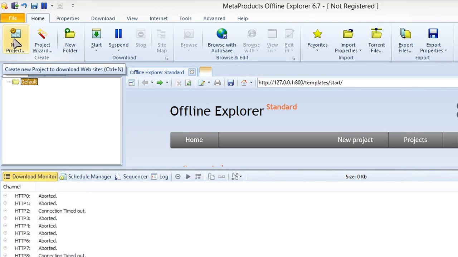Open the Log tab
Screen dimensions: 458x257
click(160, 177)
